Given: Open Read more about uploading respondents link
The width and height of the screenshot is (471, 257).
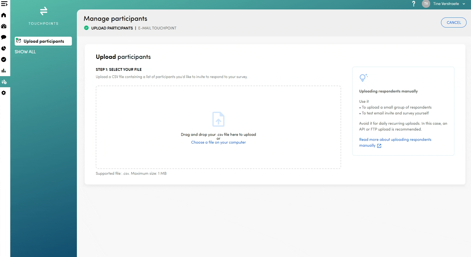Looking at the screenshot, I should point(395,139).
